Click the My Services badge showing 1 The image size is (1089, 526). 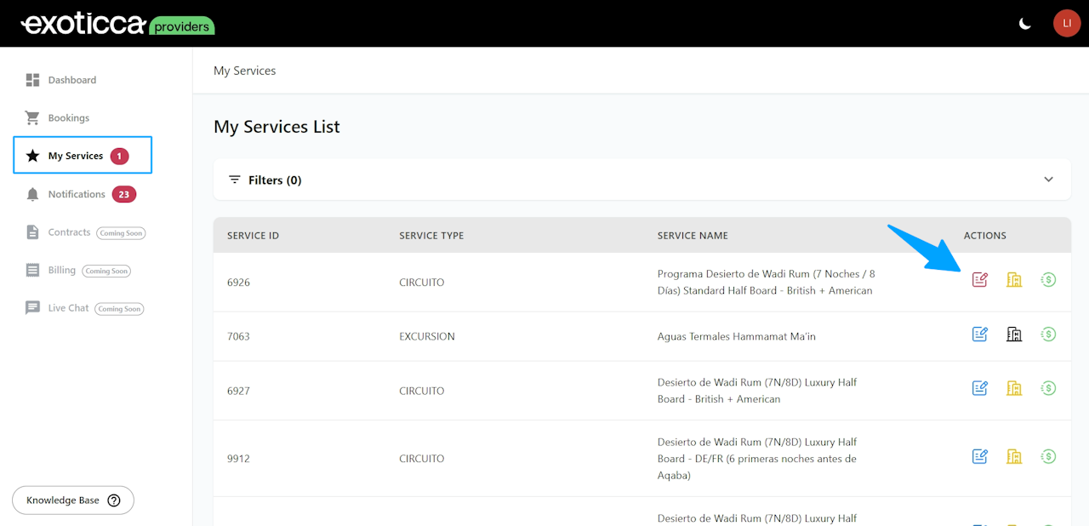tap(119, 156)
